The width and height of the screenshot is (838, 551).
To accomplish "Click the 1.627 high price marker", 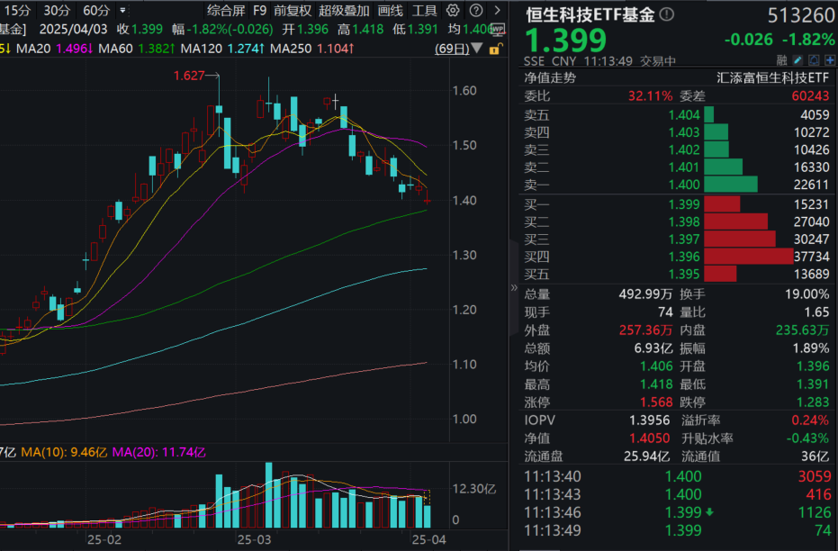I will coord(189,76).
